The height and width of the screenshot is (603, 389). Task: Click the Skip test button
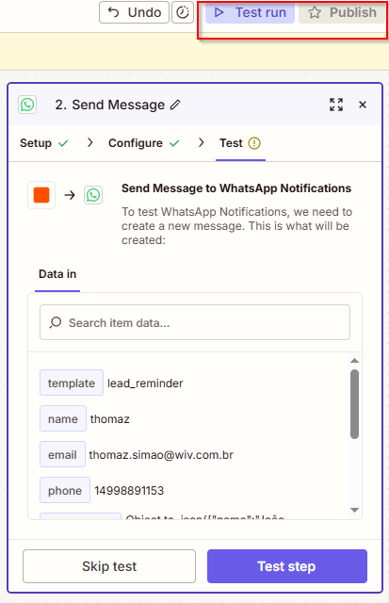click(x=109, y=566)
